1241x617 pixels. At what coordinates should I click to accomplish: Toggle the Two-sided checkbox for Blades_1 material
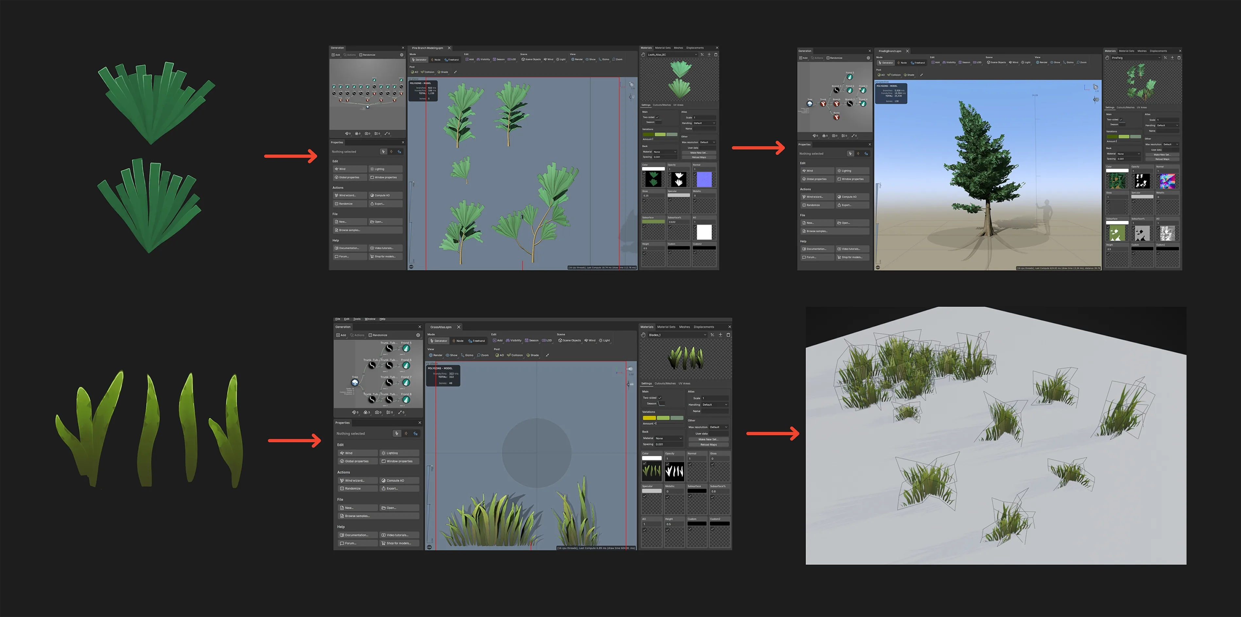[x=660, y=398]
